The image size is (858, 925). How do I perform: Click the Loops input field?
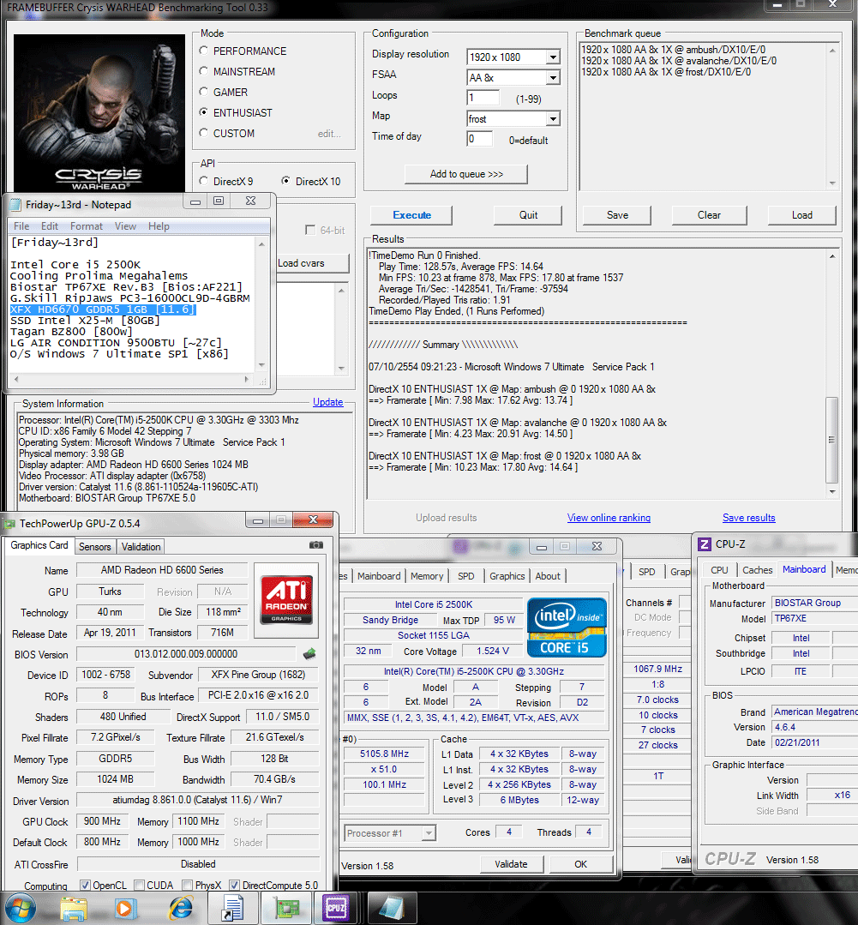click(483, 98)
